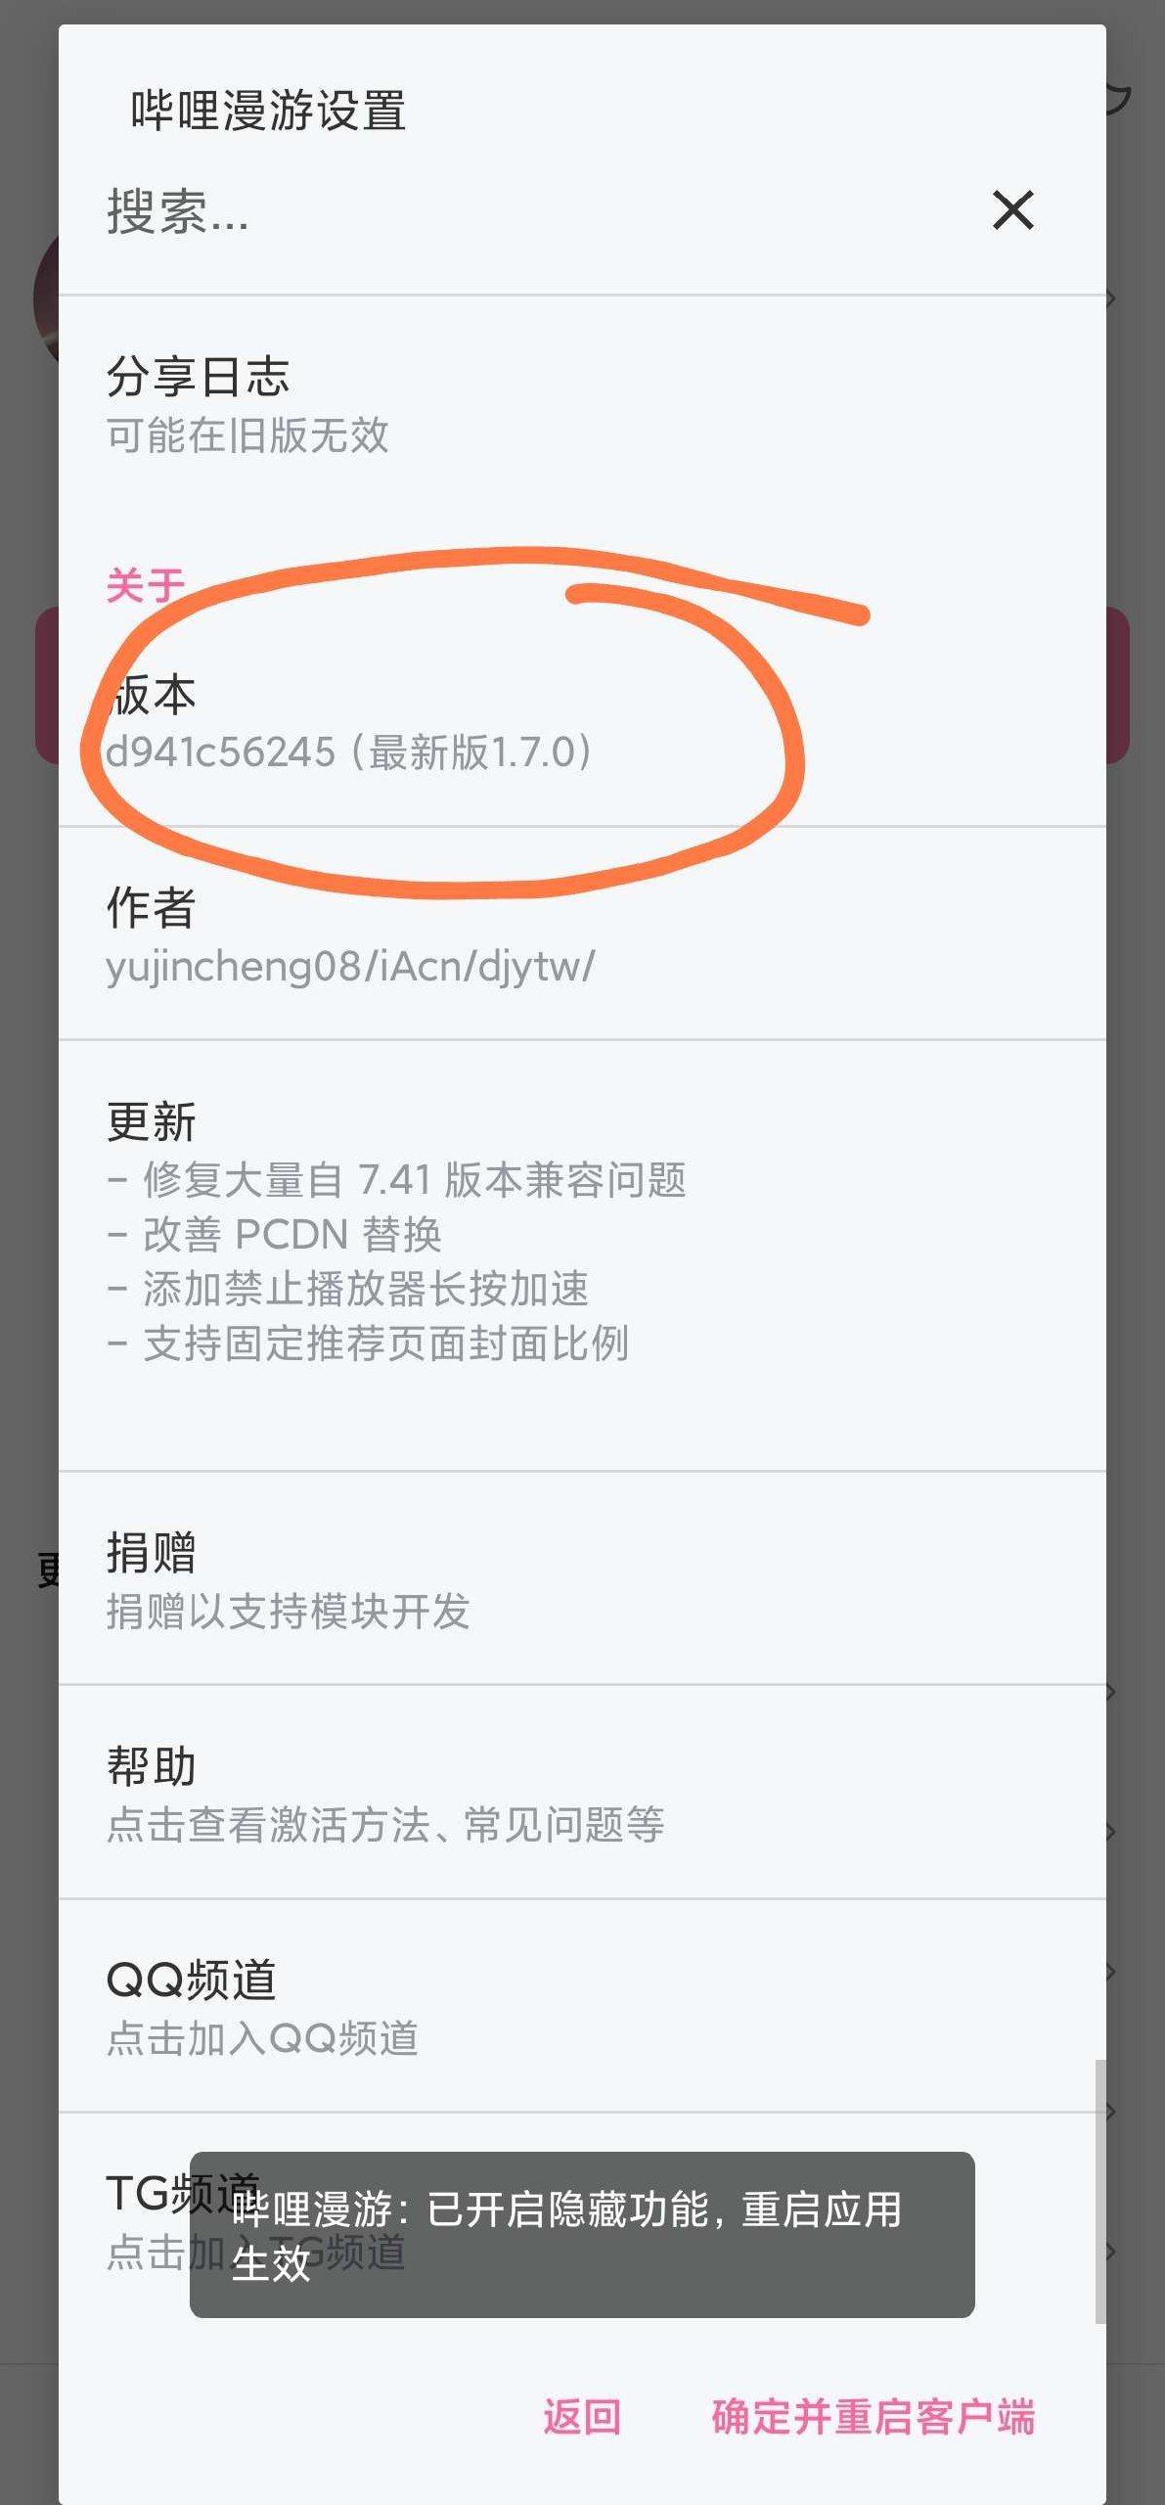Click author text yujincheng08/iAcn/djytw/

pos(350,967)
